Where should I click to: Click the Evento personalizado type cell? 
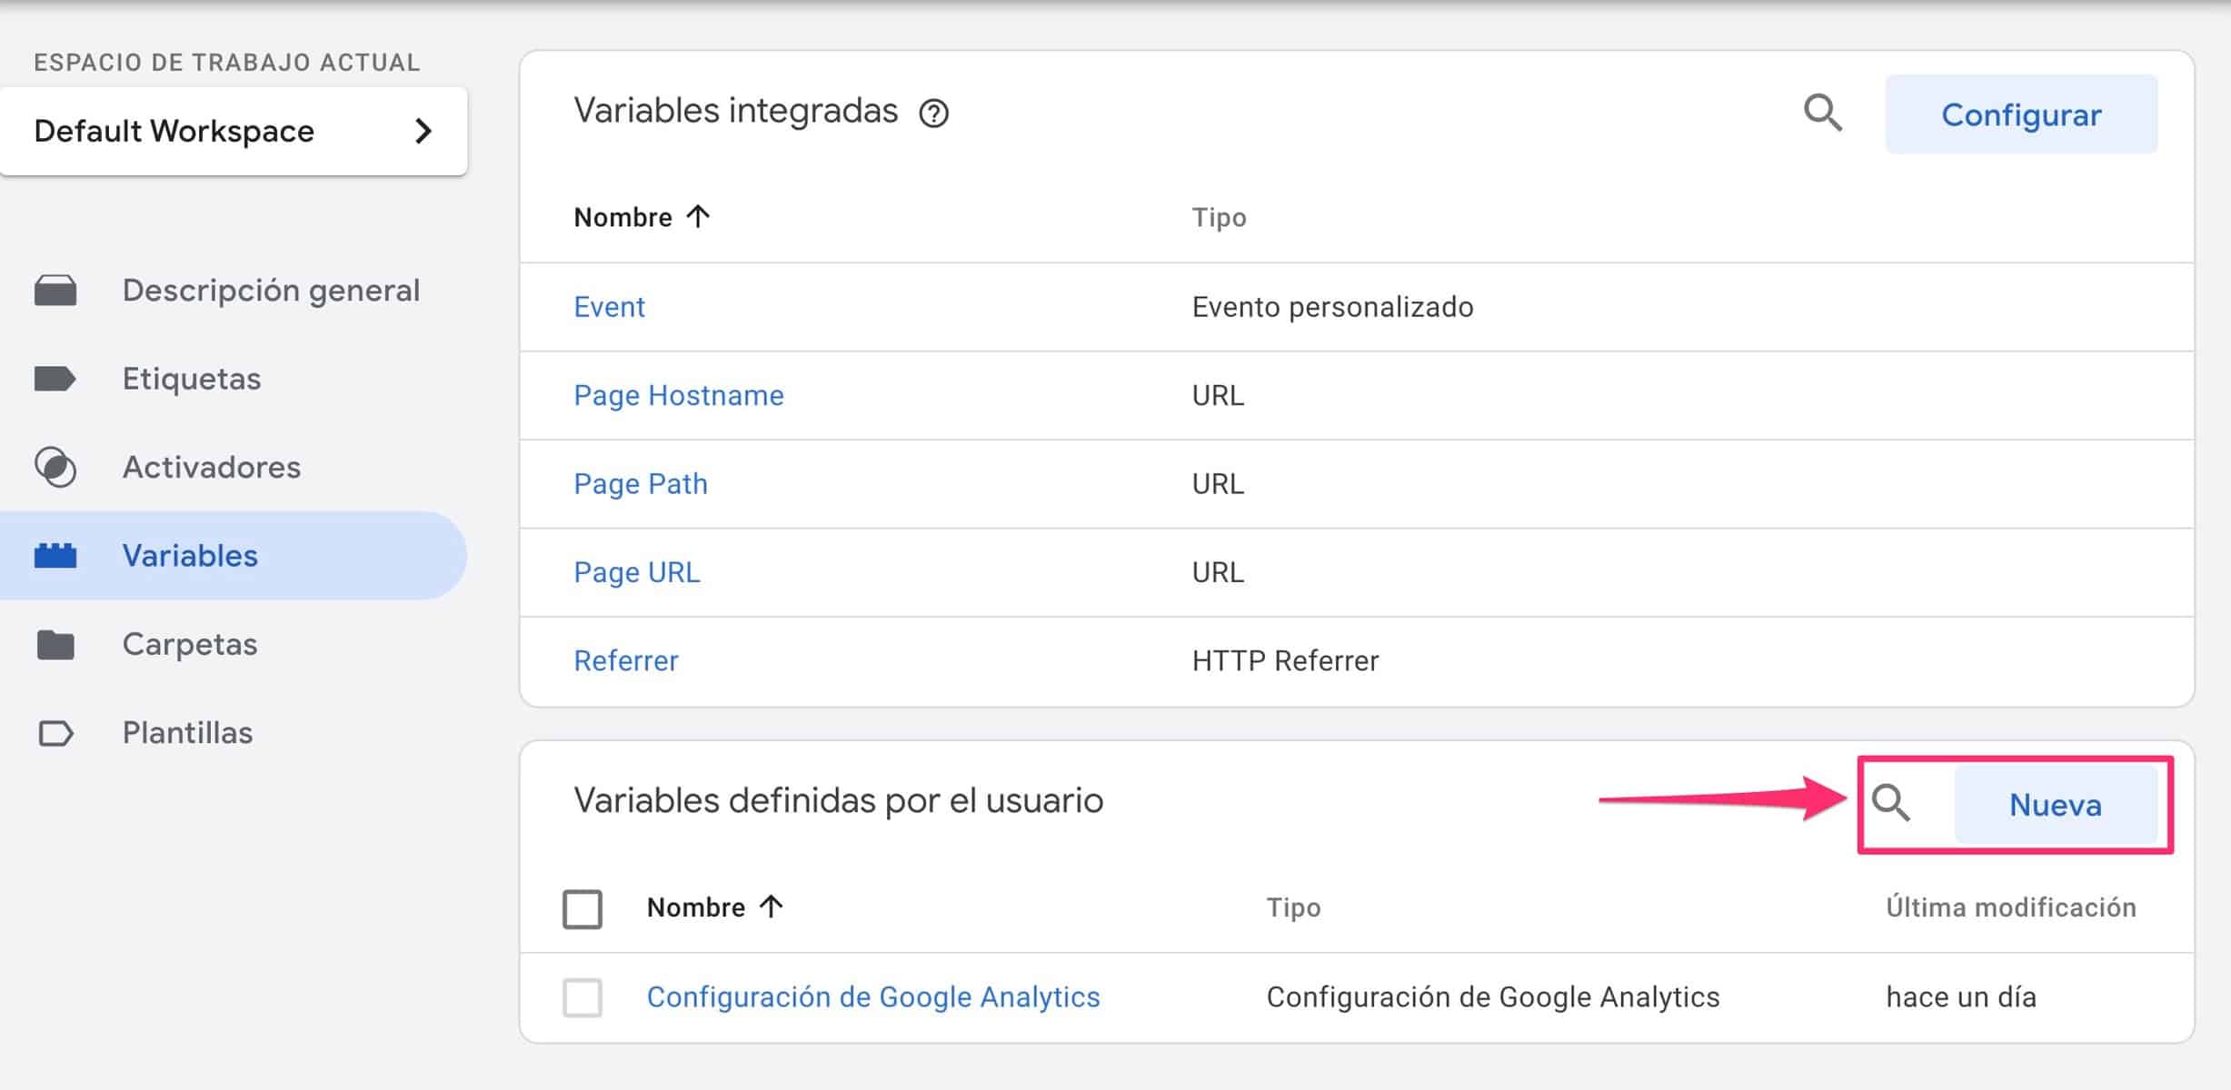point(1332,307)
